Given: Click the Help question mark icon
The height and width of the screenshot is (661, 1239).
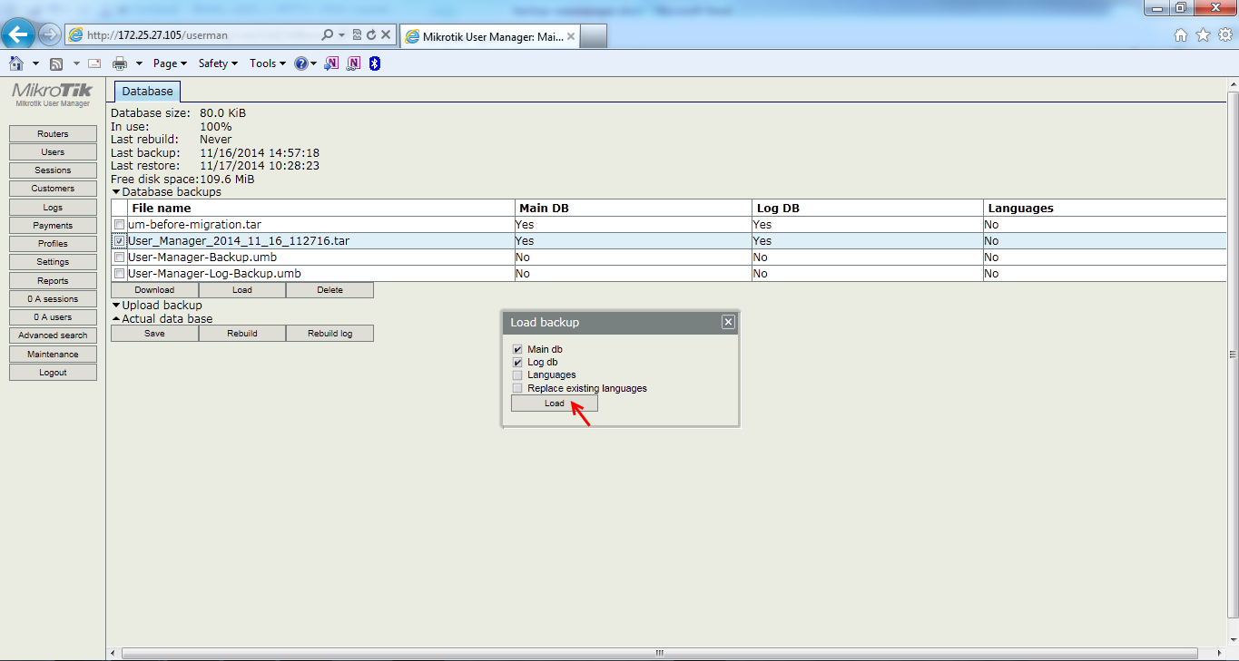Looking at the screenshot, I should [x=301, y=63].
